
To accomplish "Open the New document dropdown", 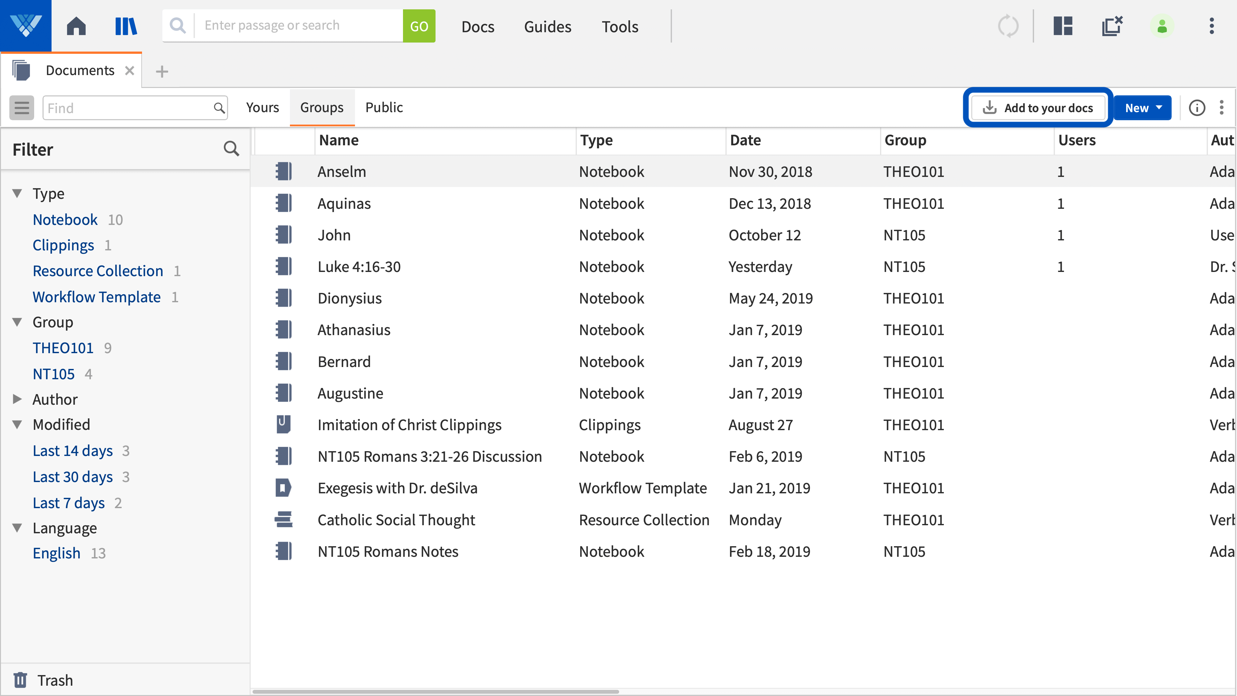I will point(1142,108).
